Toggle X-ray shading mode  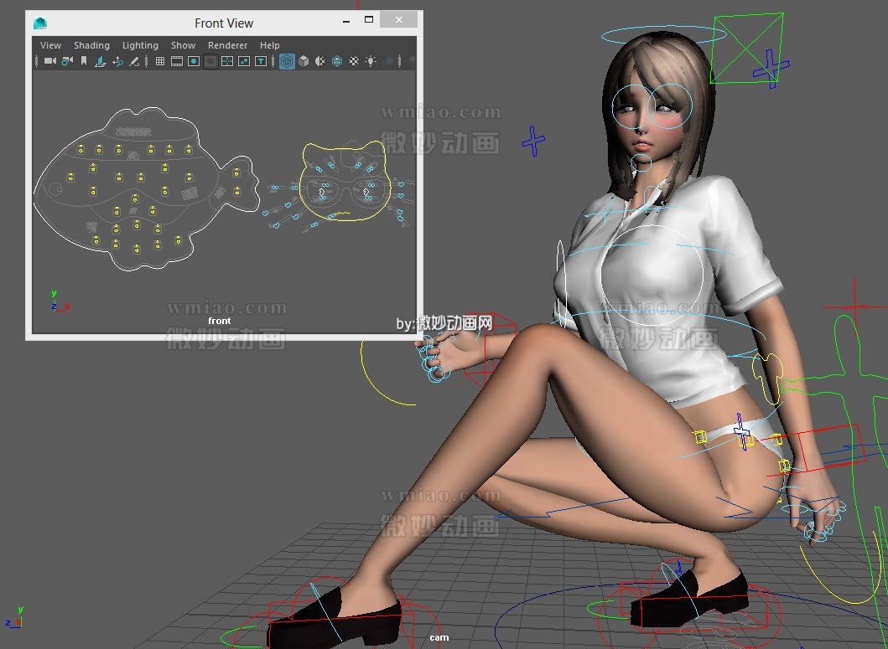pyautogui.click(x=387, y=60)
